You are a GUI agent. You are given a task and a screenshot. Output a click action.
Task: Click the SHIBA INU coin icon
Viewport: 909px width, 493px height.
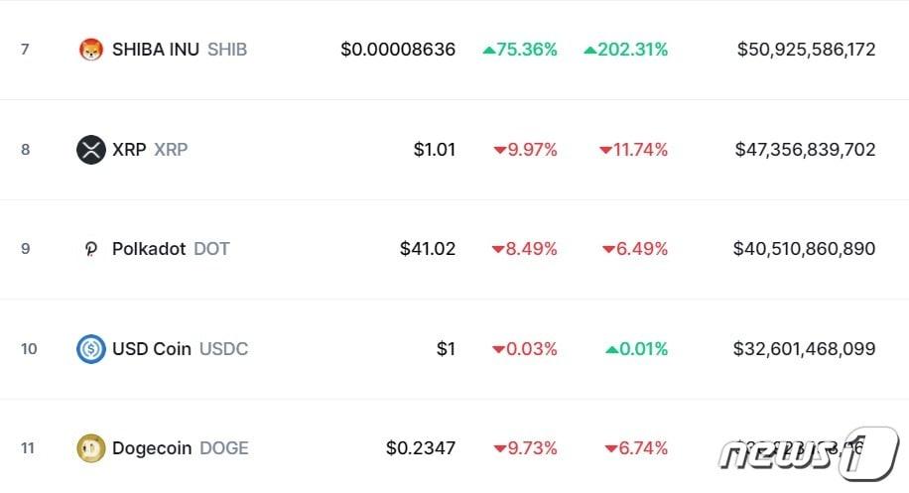[91, 49]
